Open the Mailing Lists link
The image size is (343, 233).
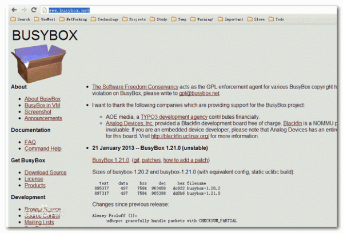click(39, 222)
